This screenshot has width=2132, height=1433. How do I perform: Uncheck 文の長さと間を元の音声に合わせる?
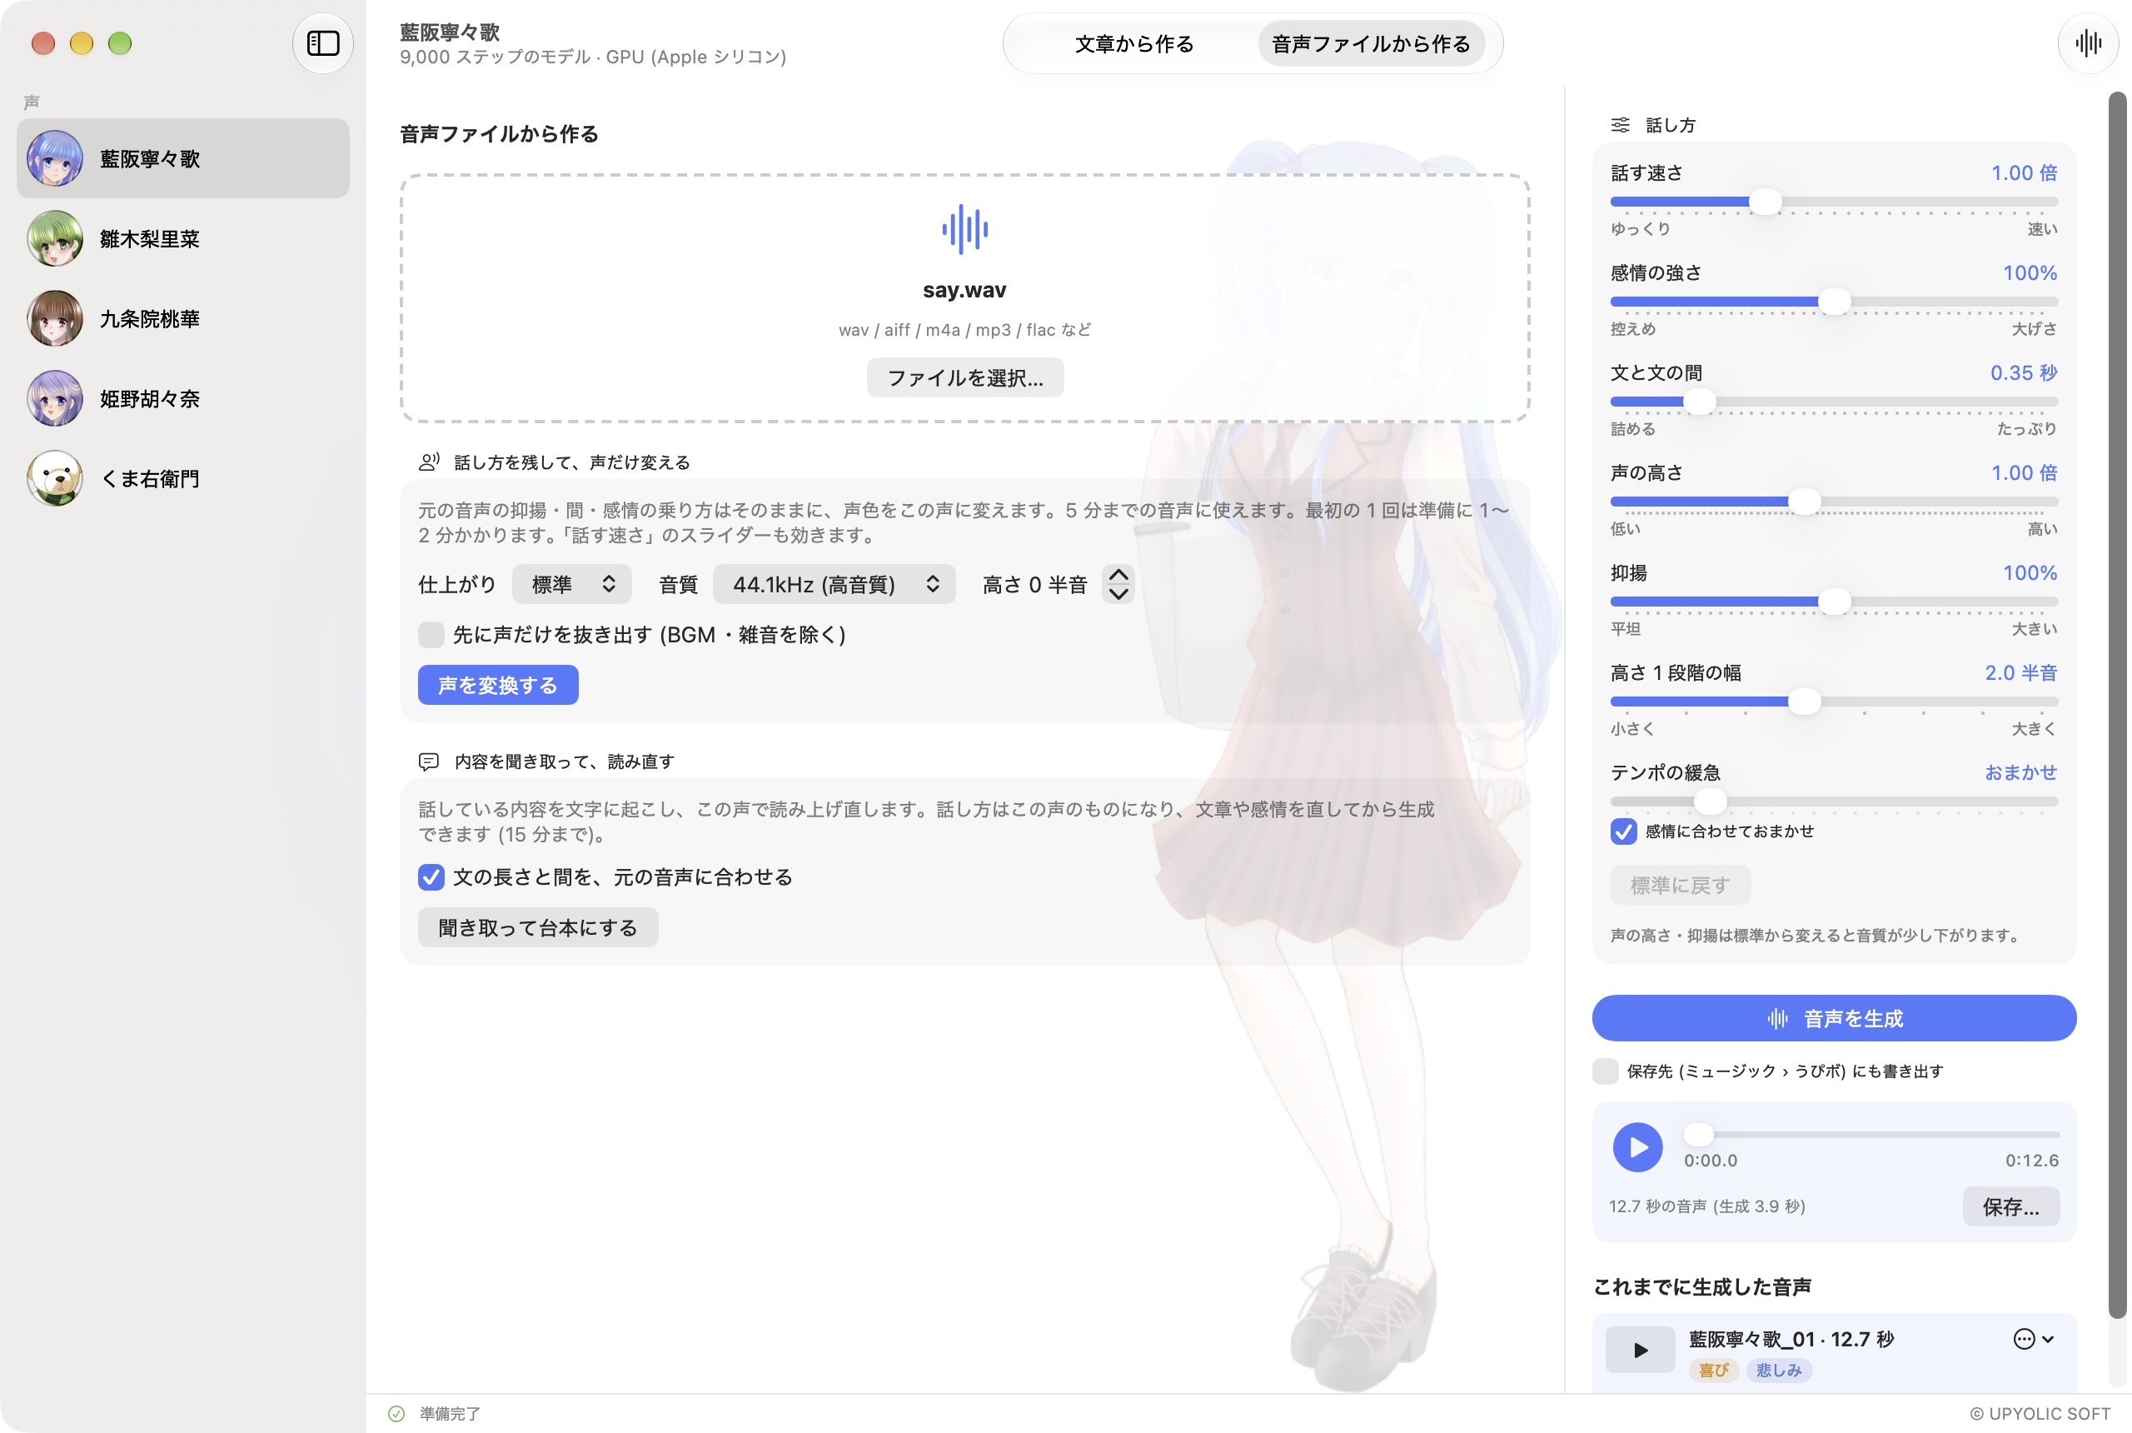[x=431, y=876]
